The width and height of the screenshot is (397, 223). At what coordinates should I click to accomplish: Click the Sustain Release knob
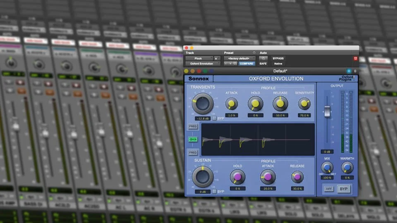297,177
